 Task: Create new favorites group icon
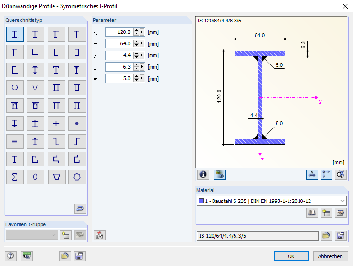point(66,235)
